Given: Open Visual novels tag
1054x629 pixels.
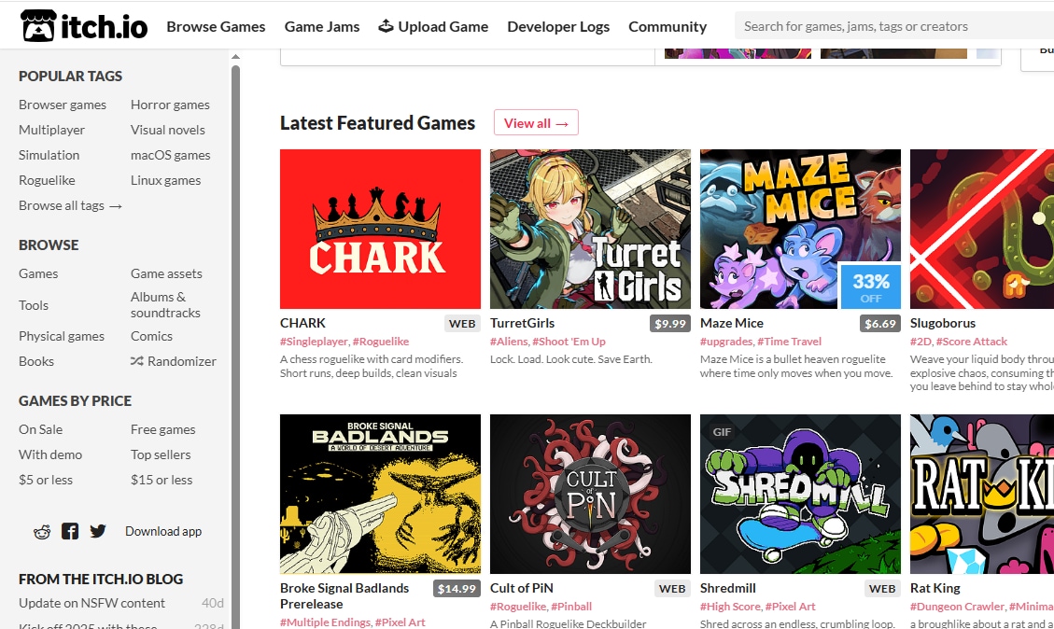Looking at the screenshot, I should [168, 130].
